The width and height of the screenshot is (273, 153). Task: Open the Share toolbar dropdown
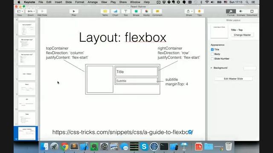click(189, 11)
